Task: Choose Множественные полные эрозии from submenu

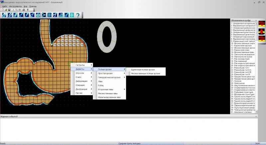Action: [x=146, y=73]
